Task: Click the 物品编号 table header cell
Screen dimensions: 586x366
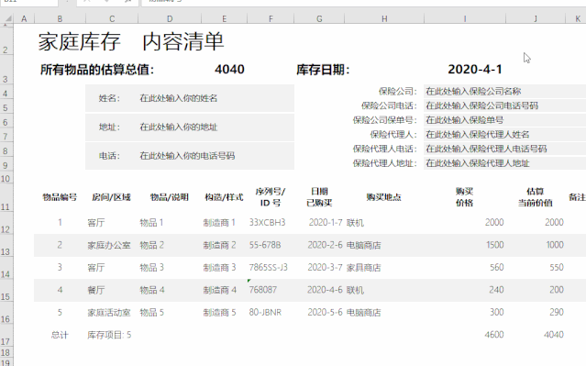Action: 60,197
